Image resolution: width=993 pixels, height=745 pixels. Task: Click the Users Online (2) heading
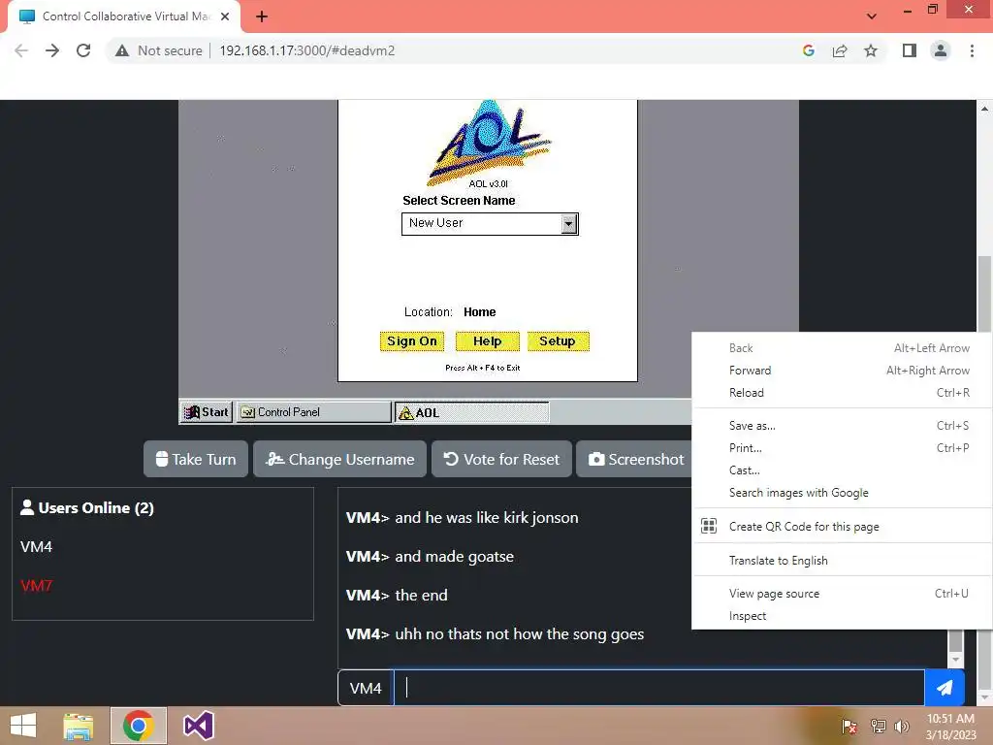point(86,508)
